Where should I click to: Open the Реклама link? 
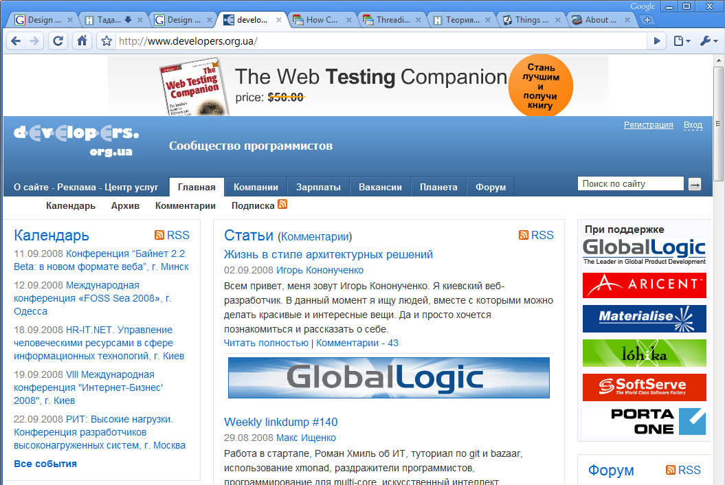[77, 188]
